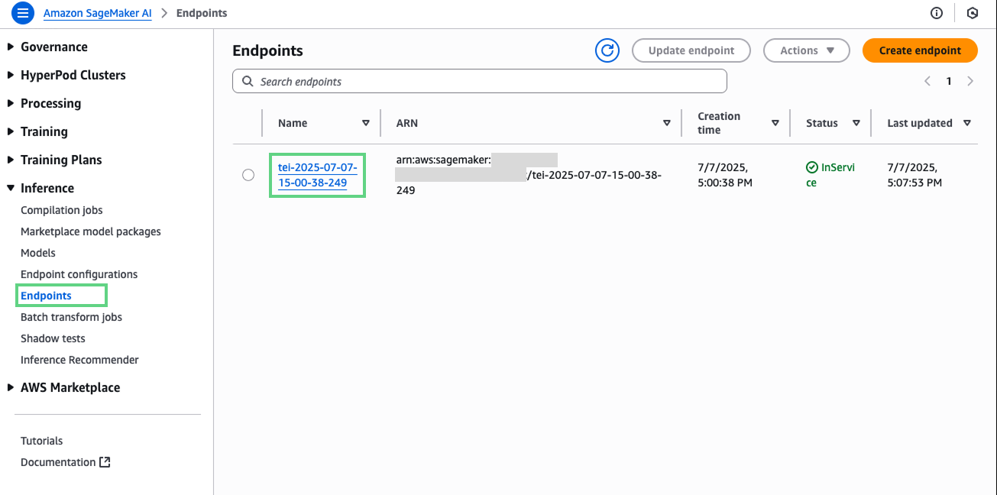Viewport: 997px width, 495px height.
Task: Click the endpoint ARN text
Action: pyautogui.click(x=528, y=175)
